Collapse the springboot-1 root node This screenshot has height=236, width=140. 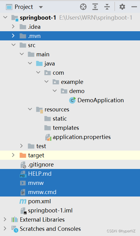[x=5, y=17]
